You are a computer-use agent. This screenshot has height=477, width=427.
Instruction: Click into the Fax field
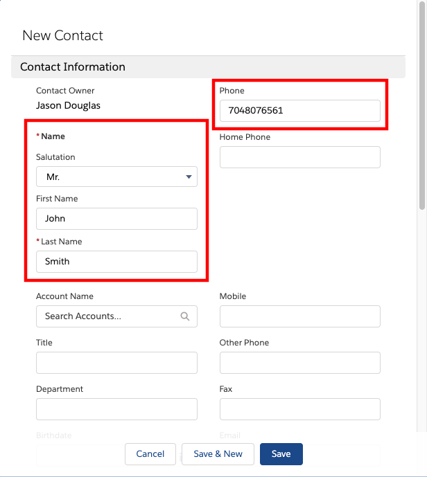(300, 409)
